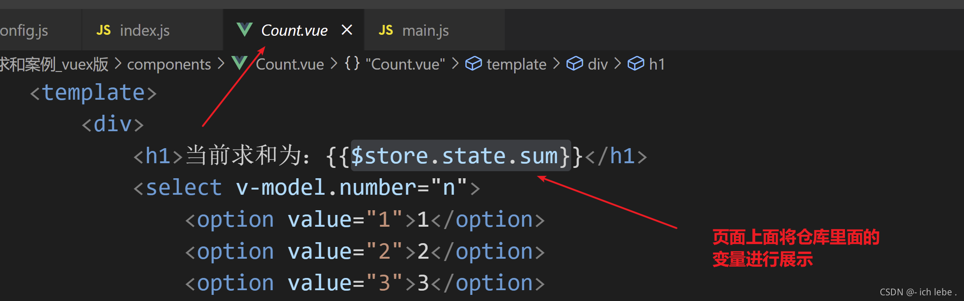Click the option line with value="1"
964x301 pixels.
pyautogui.click(x=365, y=220)
